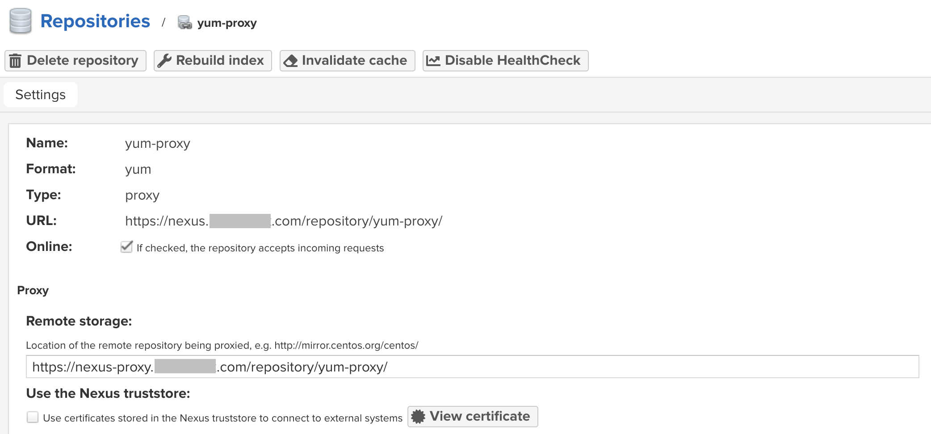Click the remote location help text

[x=222, y=345]
